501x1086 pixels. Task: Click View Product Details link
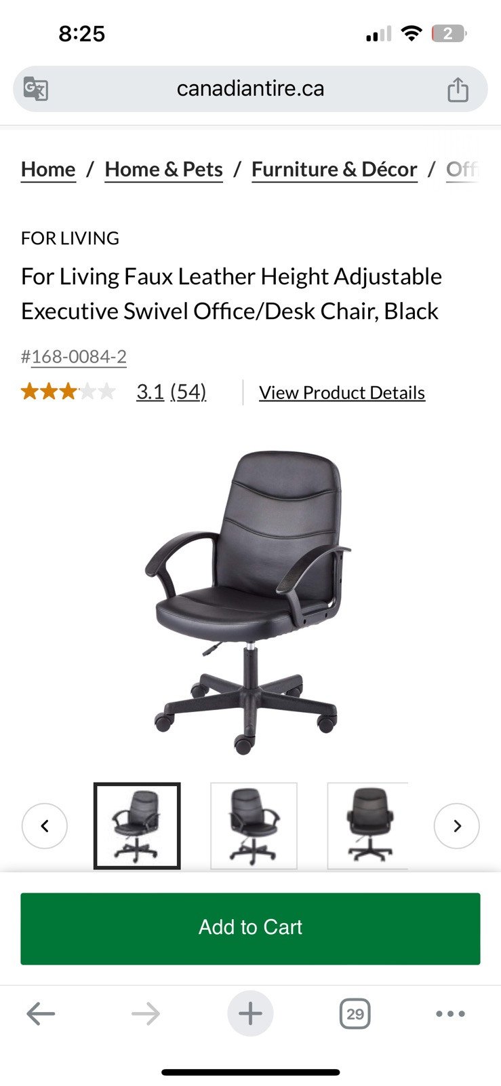342,392
